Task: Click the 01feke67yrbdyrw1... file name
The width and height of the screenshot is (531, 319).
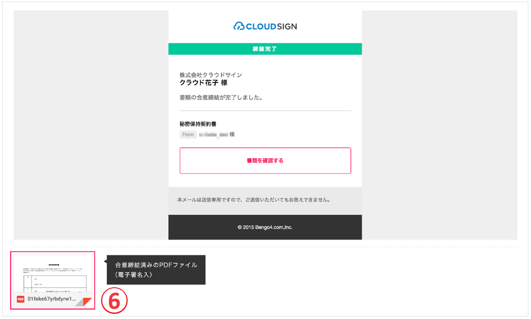Action: click(x=52, y=299)
